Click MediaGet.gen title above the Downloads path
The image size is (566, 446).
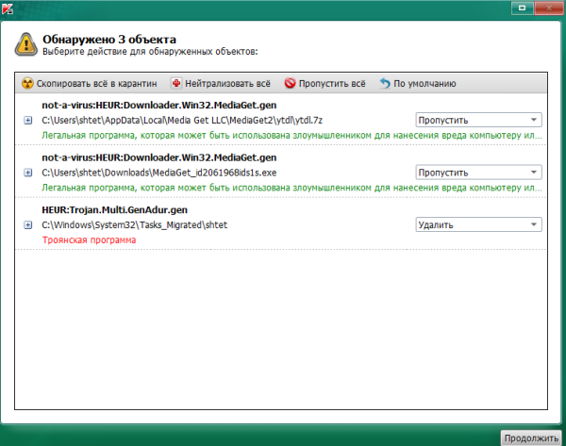point(159,157)
